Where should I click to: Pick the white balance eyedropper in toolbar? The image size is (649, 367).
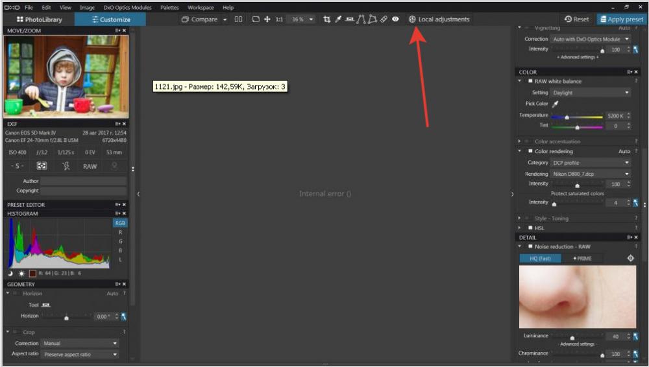[x=338, y=19]
